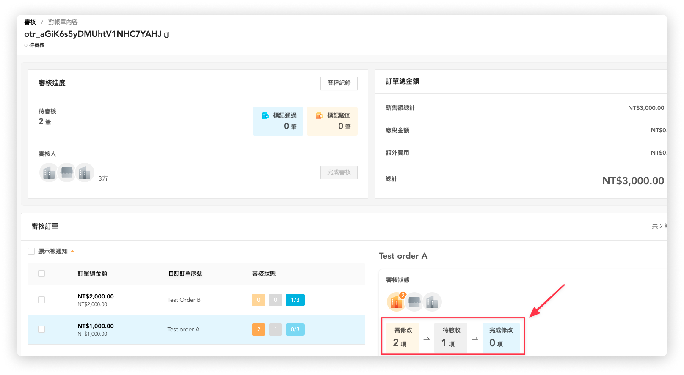The height and width of the screenshot is (375, 684).
Task: Click the statement ID otr_aGiK6s5yDMUhtV1NHC7YAHJ
Action: pos(93,34)
